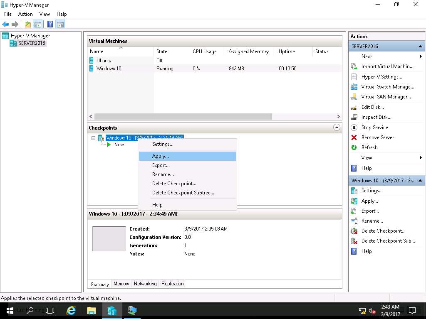Open the View menu in the menu bar
Viewport: 426px width, 319px height.
pyautogui.click(x=45, y=14)
